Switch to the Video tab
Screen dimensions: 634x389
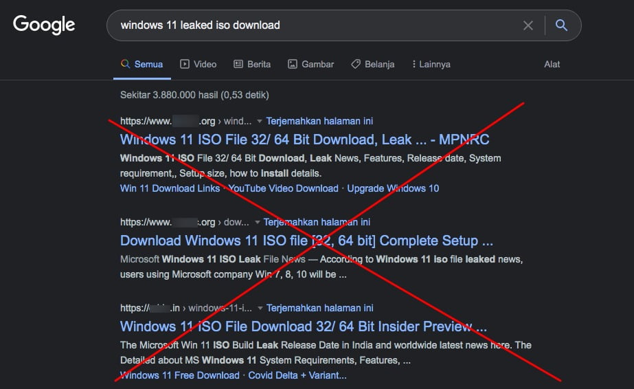[198, 65]
